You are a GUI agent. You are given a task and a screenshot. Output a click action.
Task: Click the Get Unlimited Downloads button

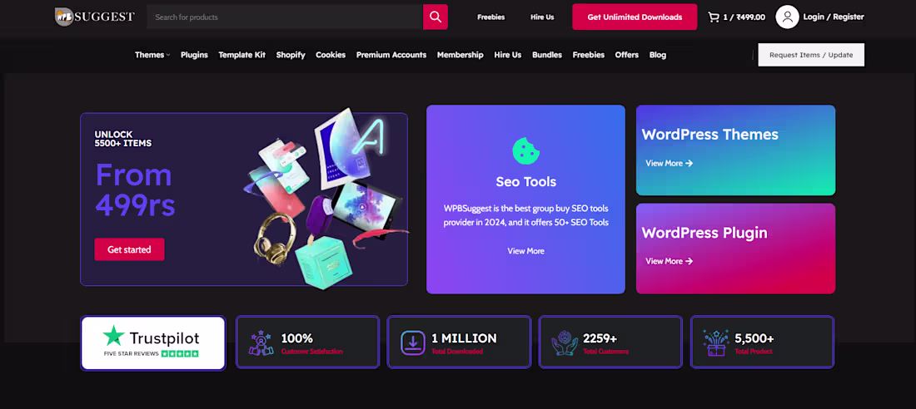635,17
